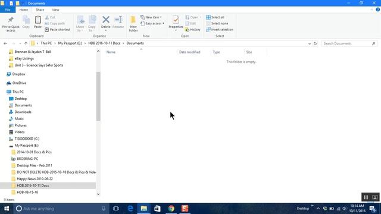This screenshot has width=381, height=214.
Task: Sort by Size column header
Action: pyautogui.click(x=249, y=52)
